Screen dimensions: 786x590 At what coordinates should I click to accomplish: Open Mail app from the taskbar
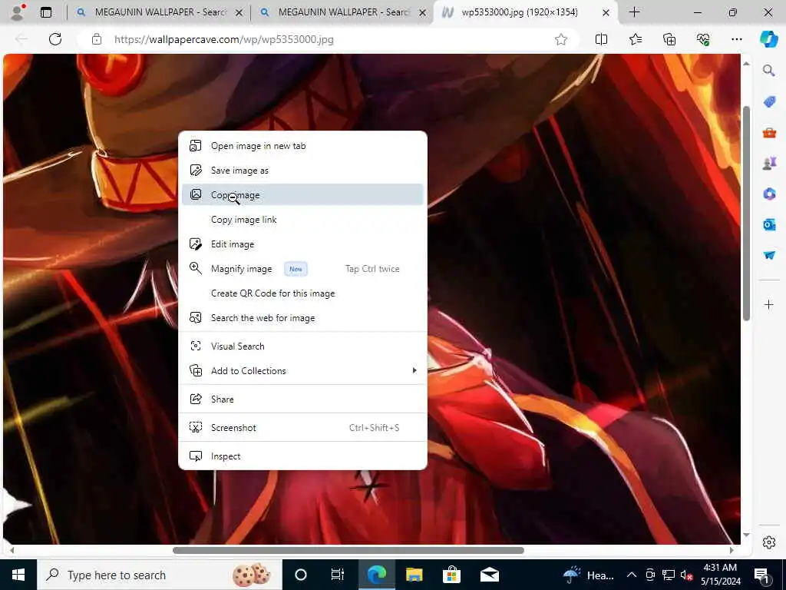point(489,575)
